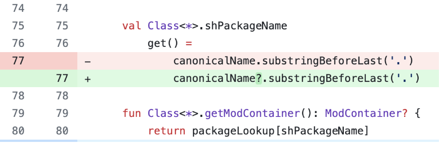Click "shPackageName" in the line 75 declaration
This screenshot has width=439, height=144.
(x=246, y=26)
